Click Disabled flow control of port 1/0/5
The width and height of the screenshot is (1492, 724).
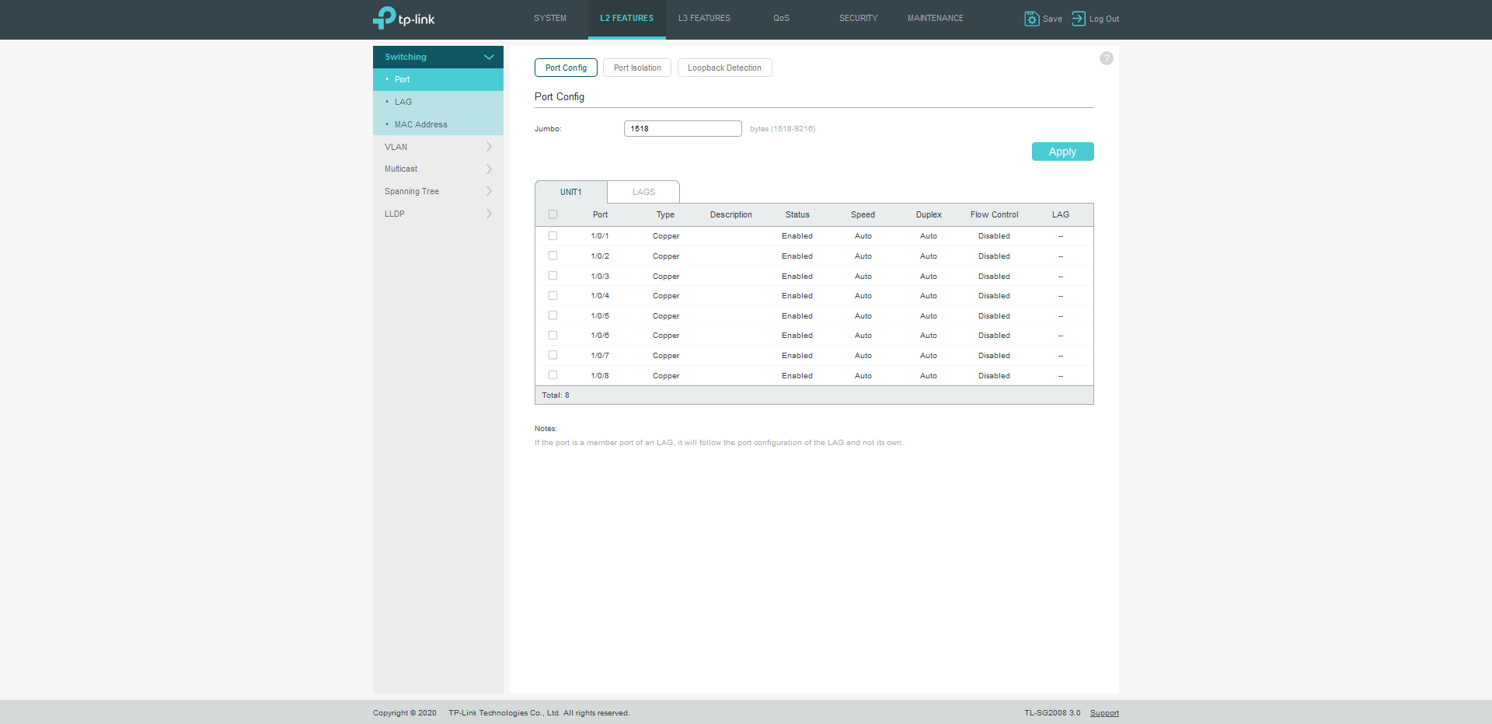[994, 316]
